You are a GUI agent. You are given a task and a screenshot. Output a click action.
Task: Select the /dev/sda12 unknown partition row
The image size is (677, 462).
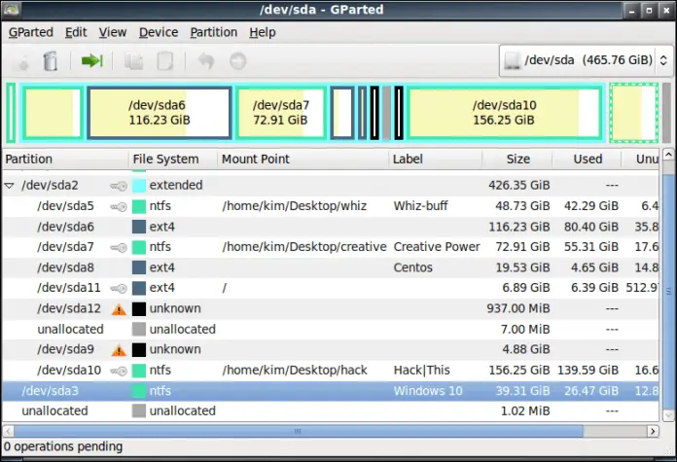331,308
